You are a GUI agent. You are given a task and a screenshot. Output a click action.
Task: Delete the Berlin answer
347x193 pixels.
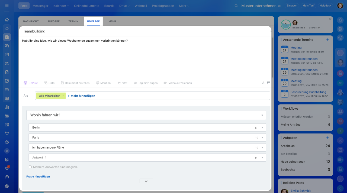click(x=262, y=127)
